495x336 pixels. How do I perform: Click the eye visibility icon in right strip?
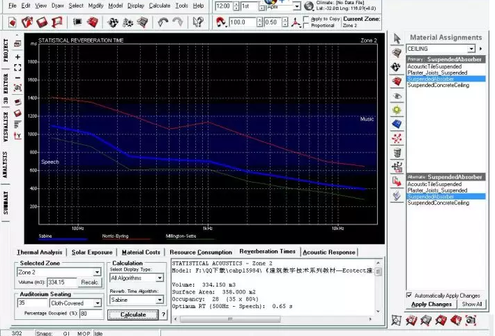pos(397,96)
